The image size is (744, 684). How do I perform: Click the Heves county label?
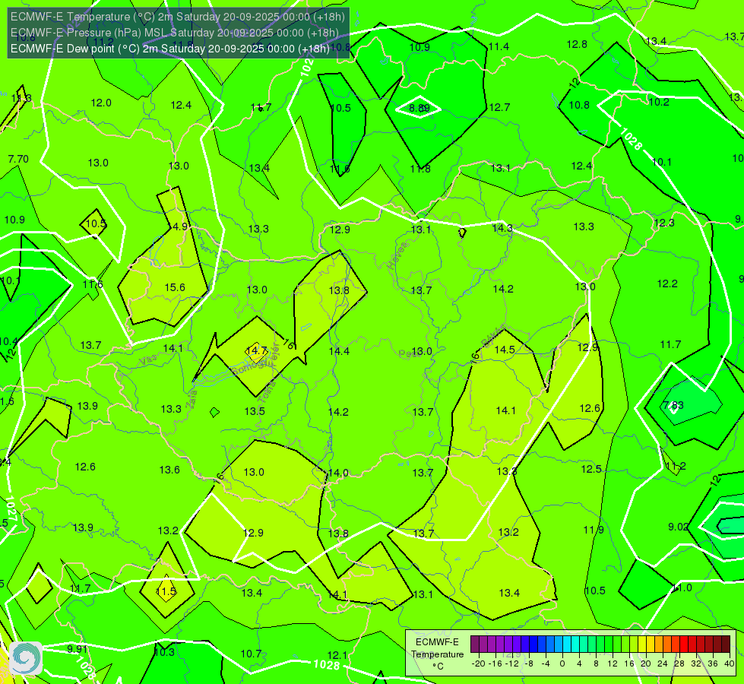[x=397, y=256]
